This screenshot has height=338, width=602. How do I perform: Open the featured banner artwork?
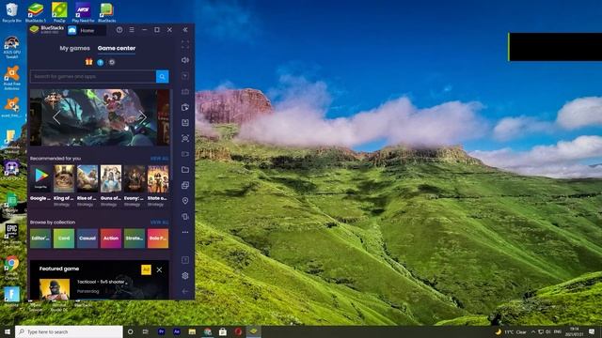[99, 117]
